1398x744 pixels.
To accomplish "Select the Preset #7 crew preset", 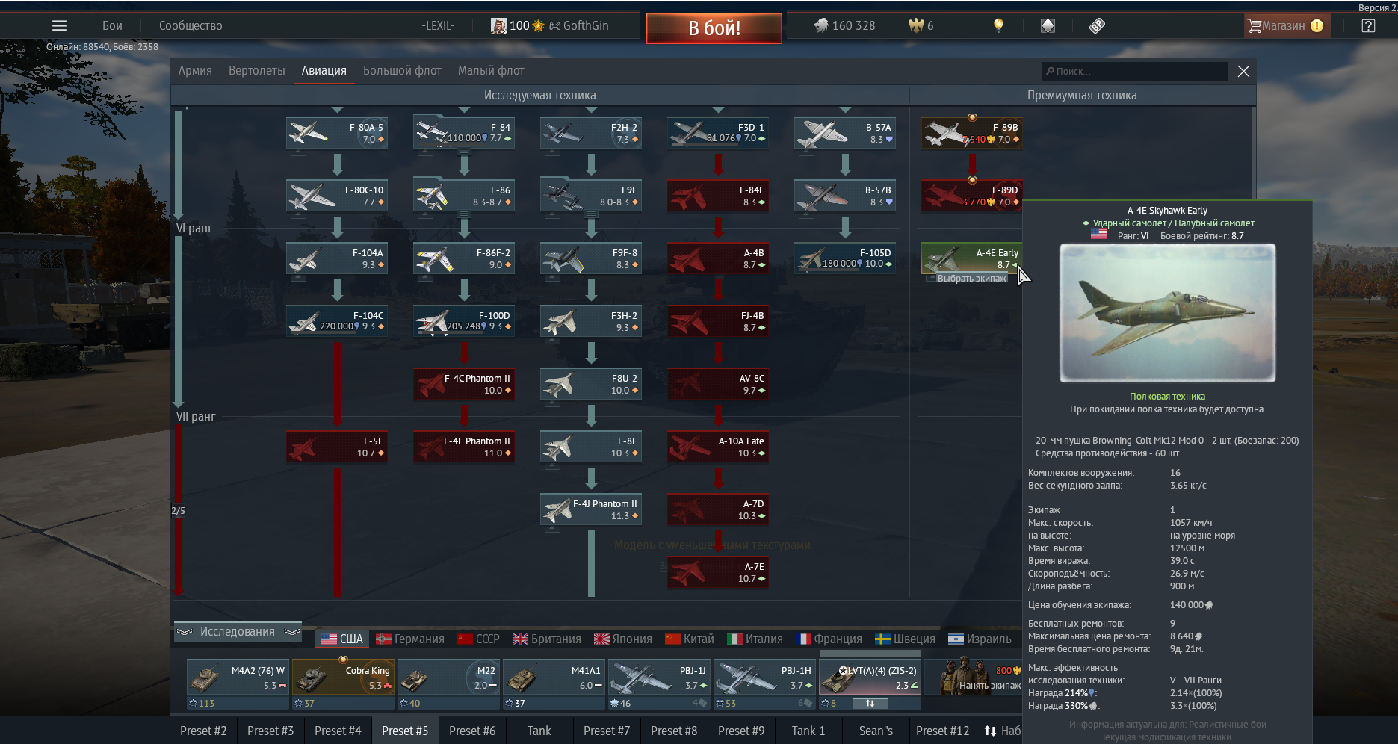I will coord(606,731).
